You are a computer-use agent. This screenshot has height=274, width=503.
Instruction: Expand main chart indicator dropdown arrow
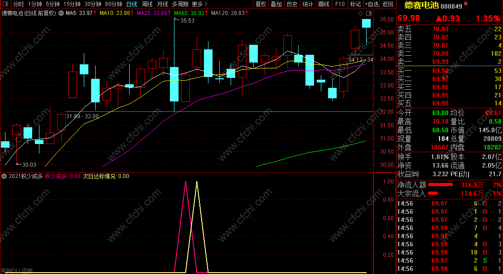(61, 13)
